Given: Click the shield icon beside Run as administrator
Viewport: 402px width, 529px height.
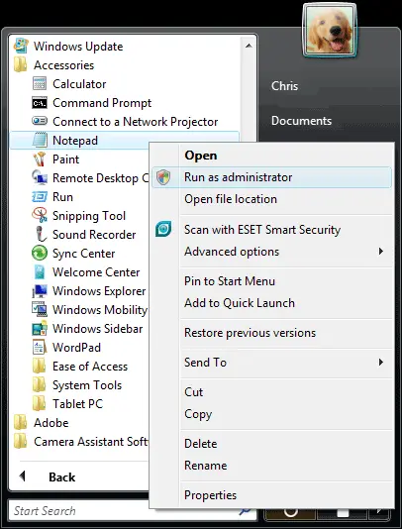Looking at the screenshot, I should pyautogui.click(x=163, y=177).
